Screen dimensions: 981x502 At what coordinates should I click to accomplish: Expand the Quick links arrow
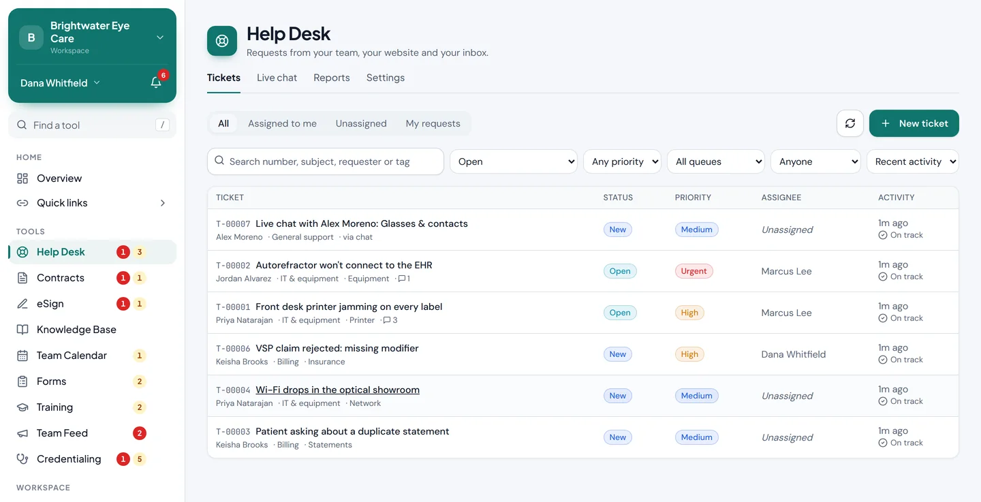162,203
